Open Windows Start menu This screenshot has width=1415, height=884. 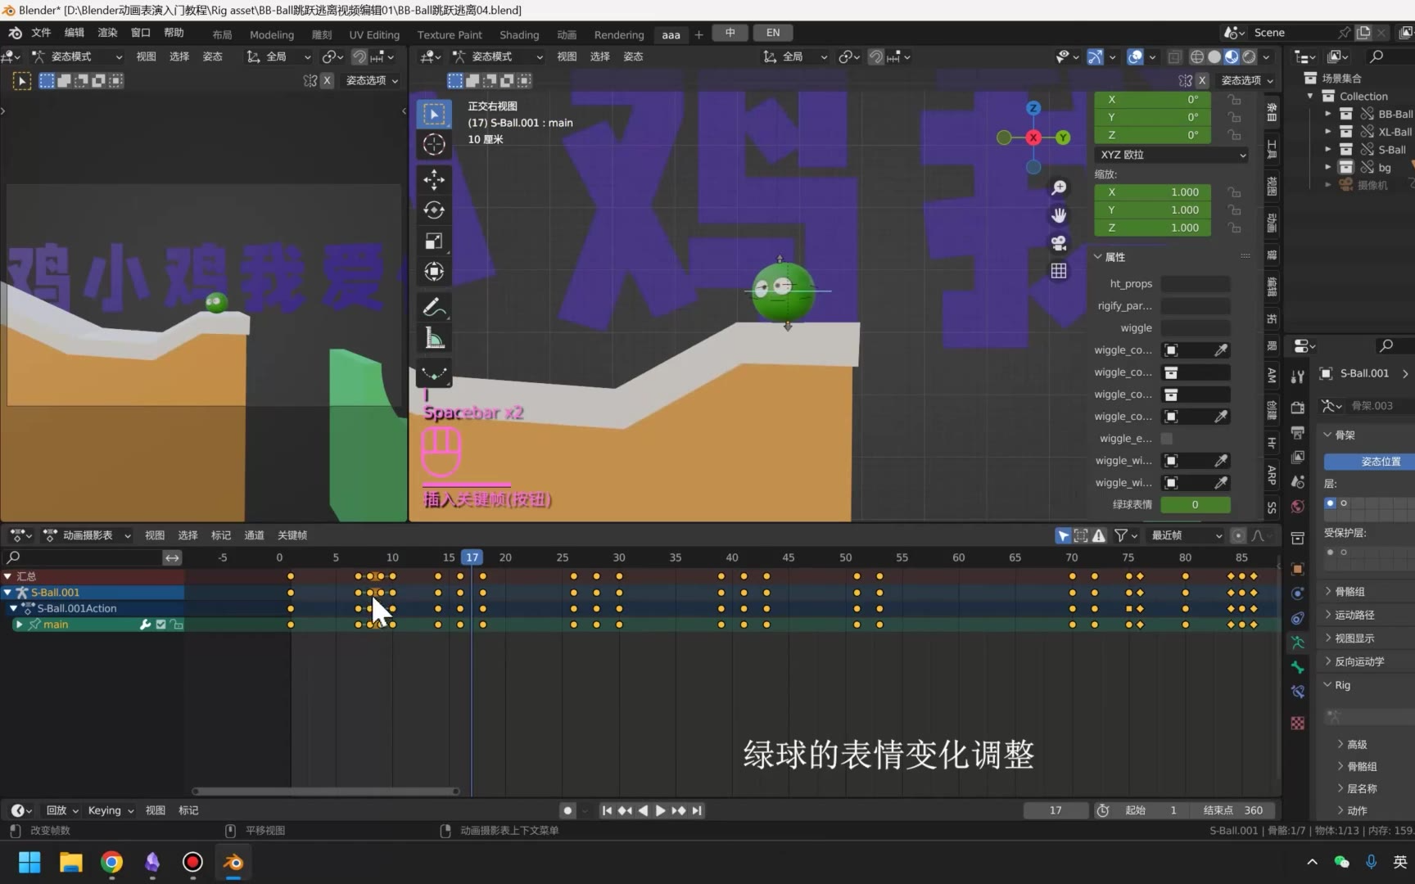pos(29,862)
